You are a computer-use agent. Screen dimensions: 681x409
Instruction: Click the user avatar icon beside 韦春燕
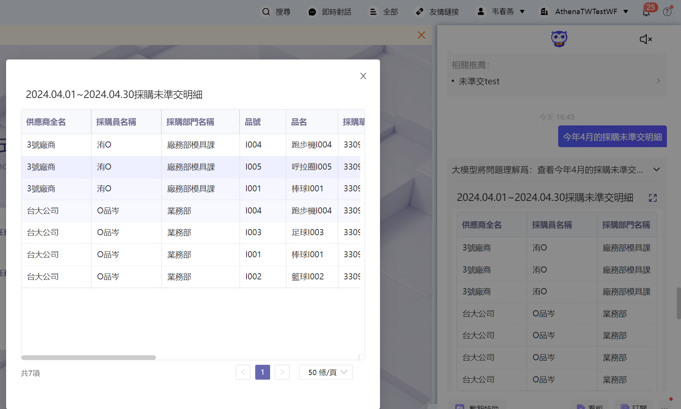click(481, 12)
